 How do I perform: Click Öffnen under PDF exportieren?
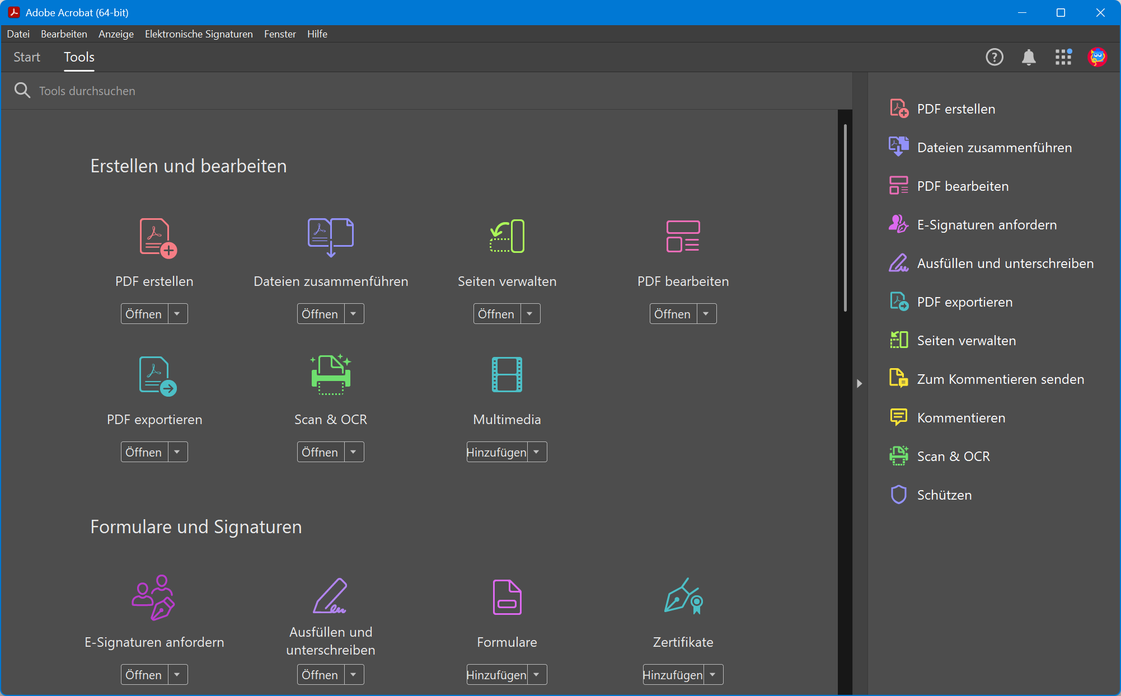click(144, 452)
